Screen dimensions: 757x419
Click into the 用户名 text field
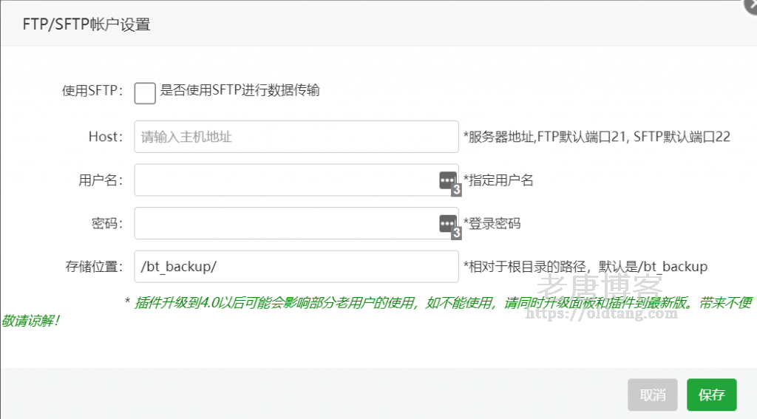coord(285,180)
